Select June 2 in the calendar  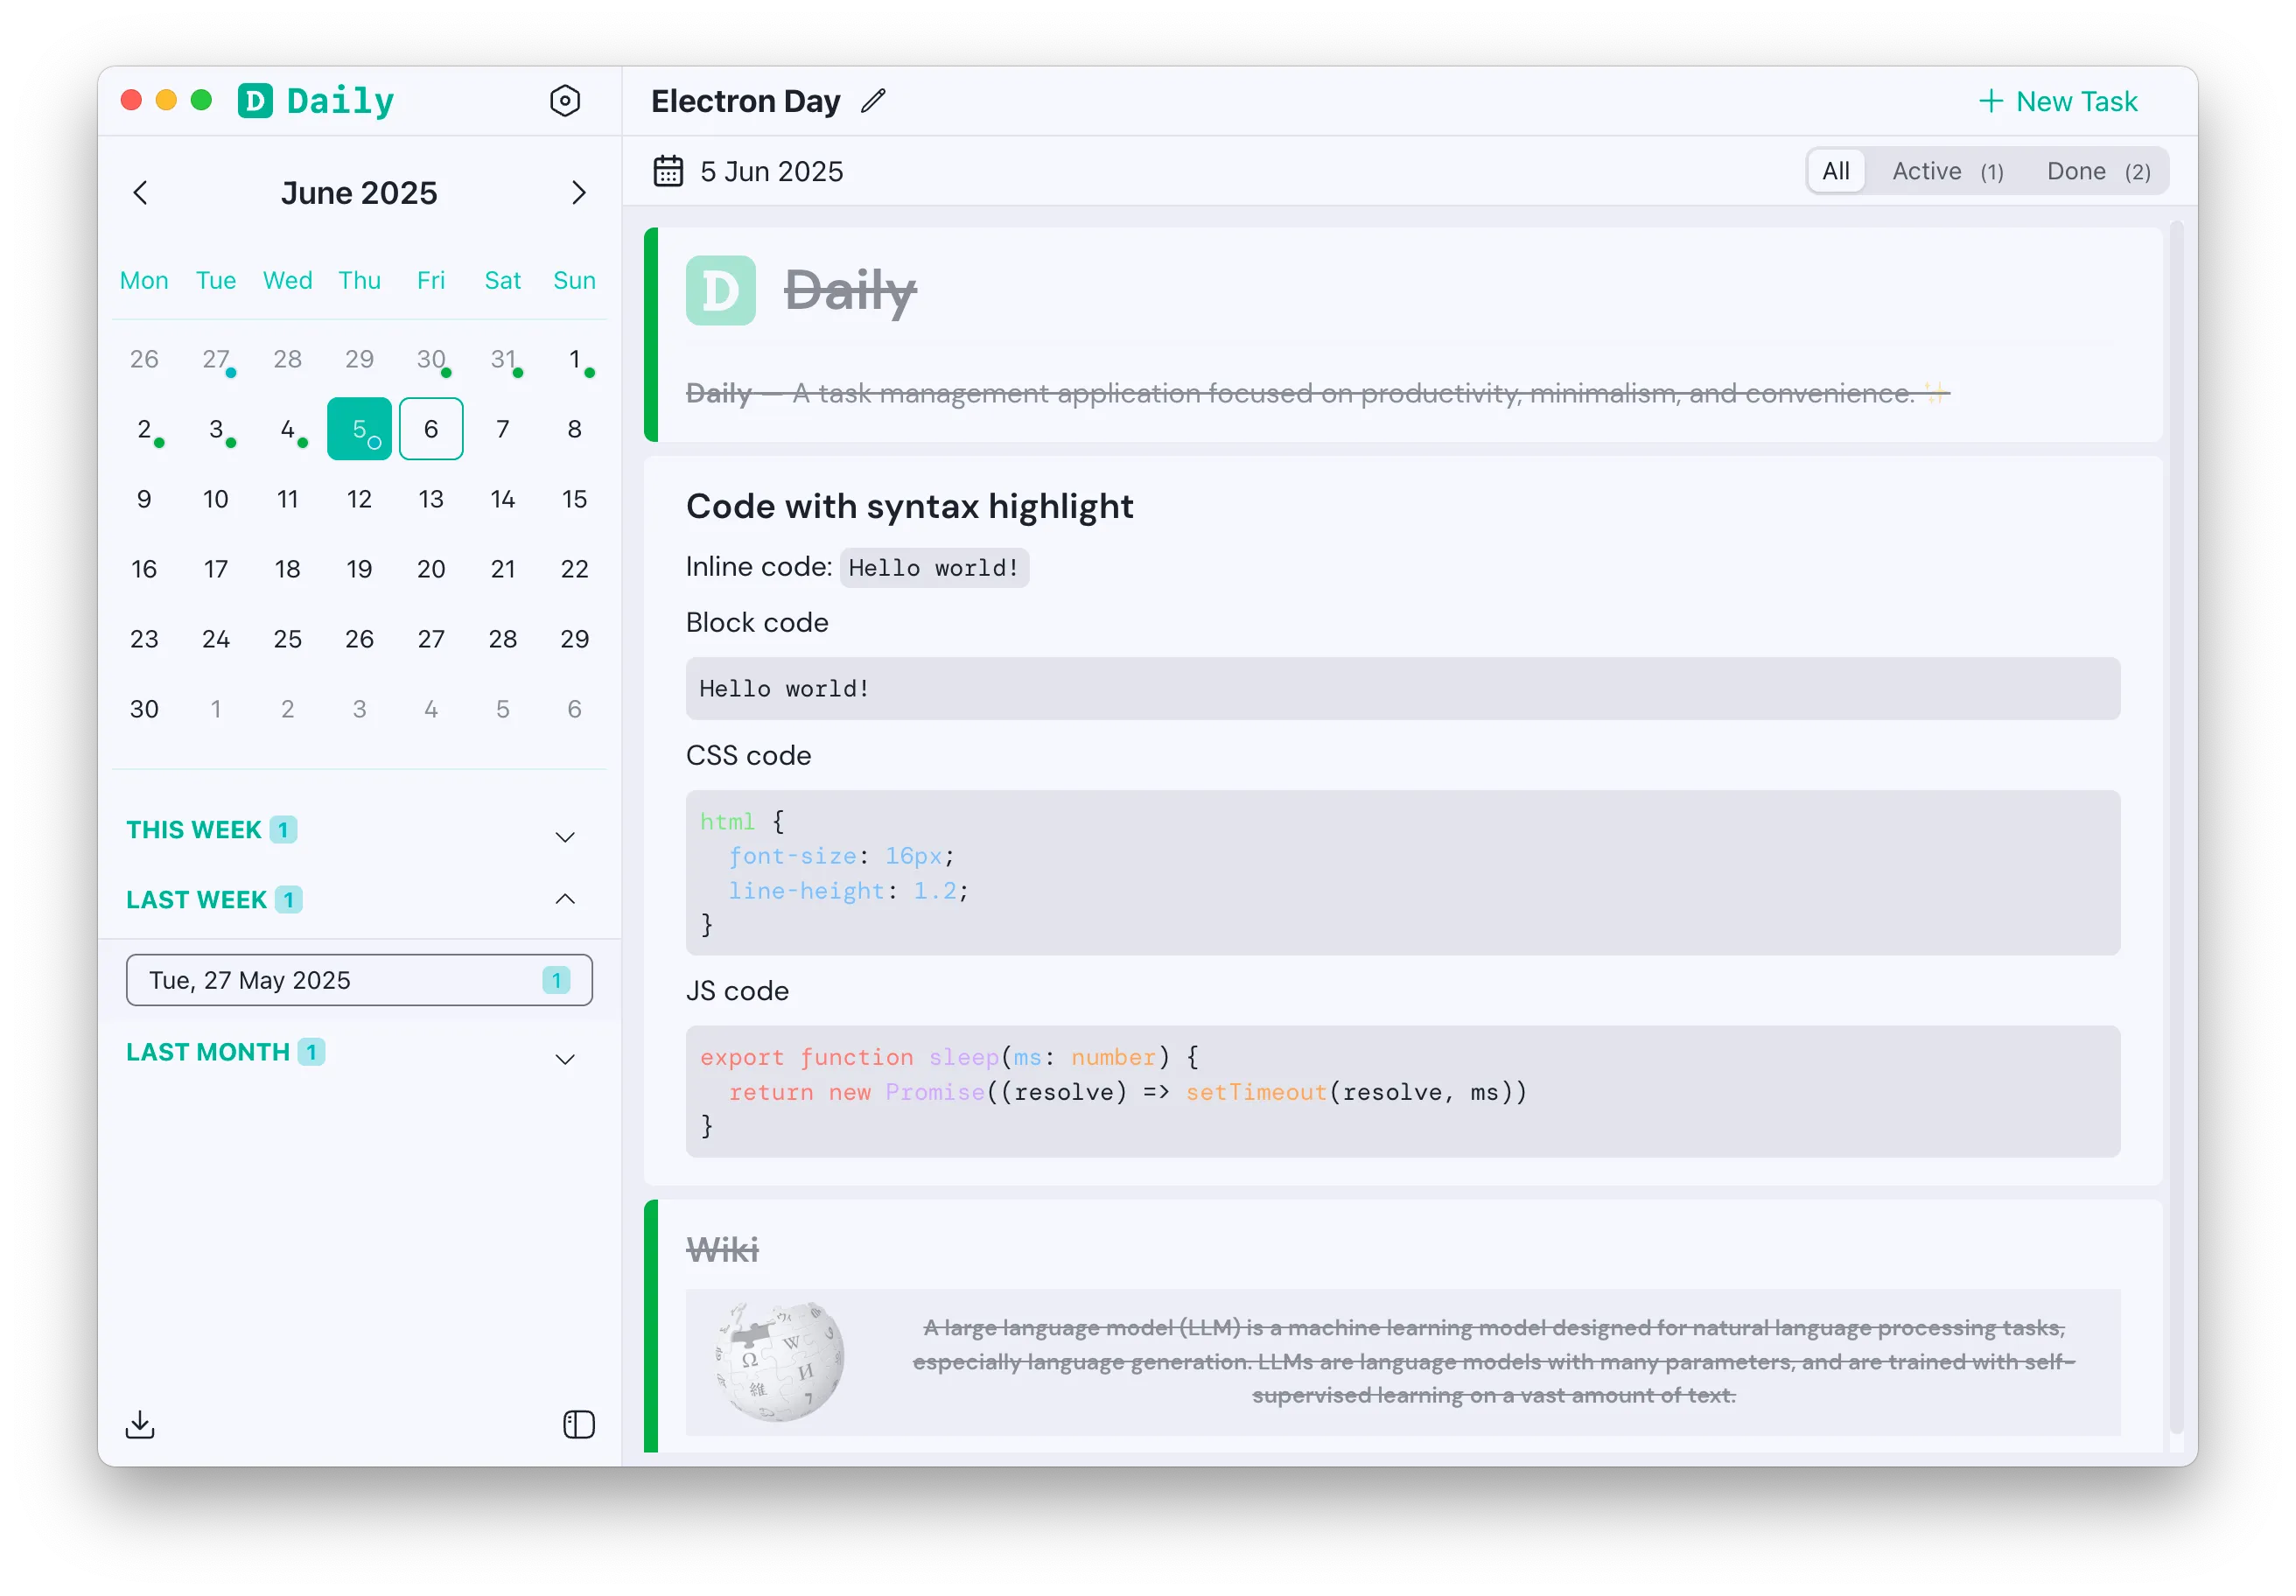pos(144,429)
